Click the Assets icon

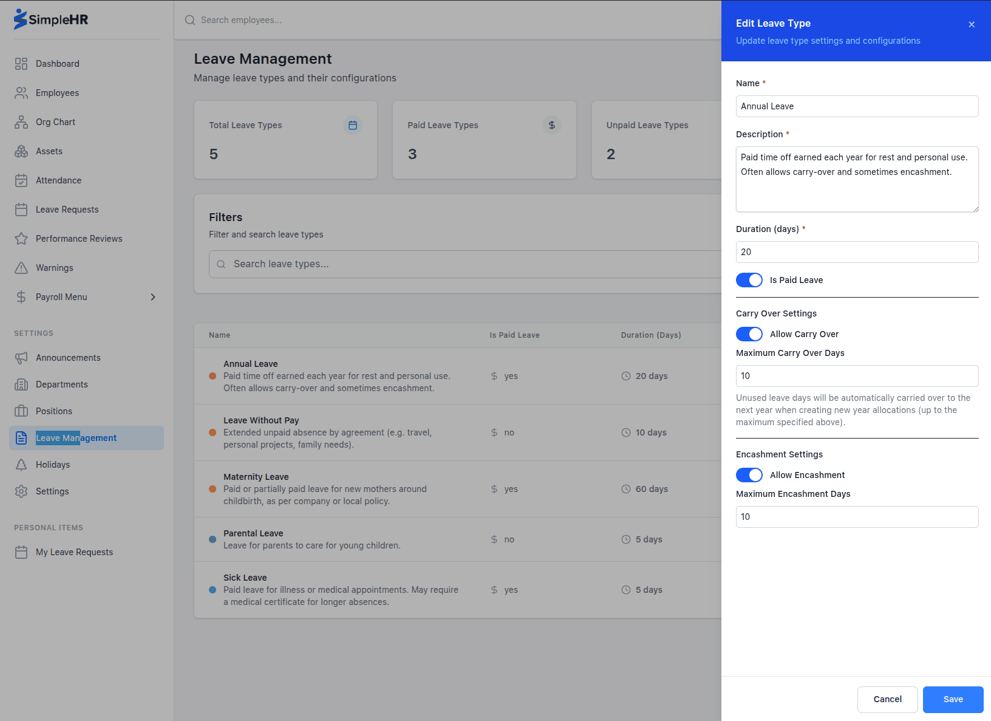pyautogui.click(x=21, y=151)
